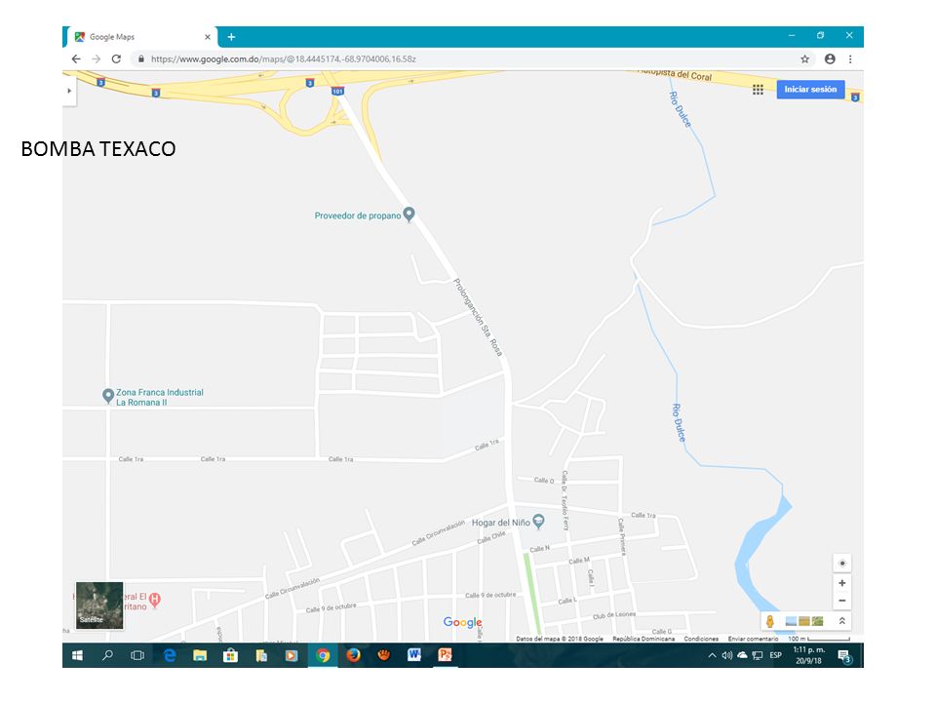Open Windows taskbar search
The height and width of the screenshot is (702, 936).
(x=107, y=655)
